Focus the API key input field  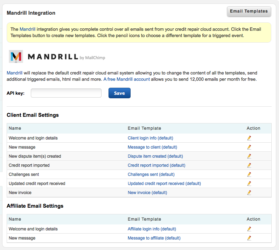[66, 93]
